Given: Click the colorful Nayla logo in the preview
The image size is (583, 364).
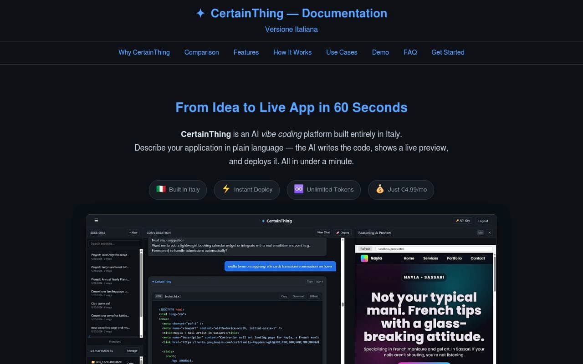Looking at the screenshot, I should tap(364, 258).
